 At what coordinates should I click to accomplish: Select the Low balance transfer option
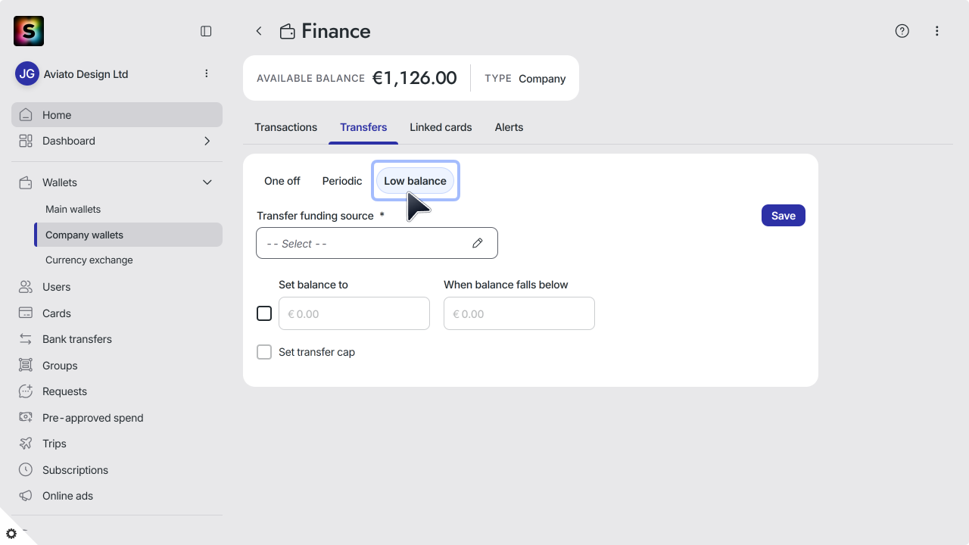click(x=415, y=181)
